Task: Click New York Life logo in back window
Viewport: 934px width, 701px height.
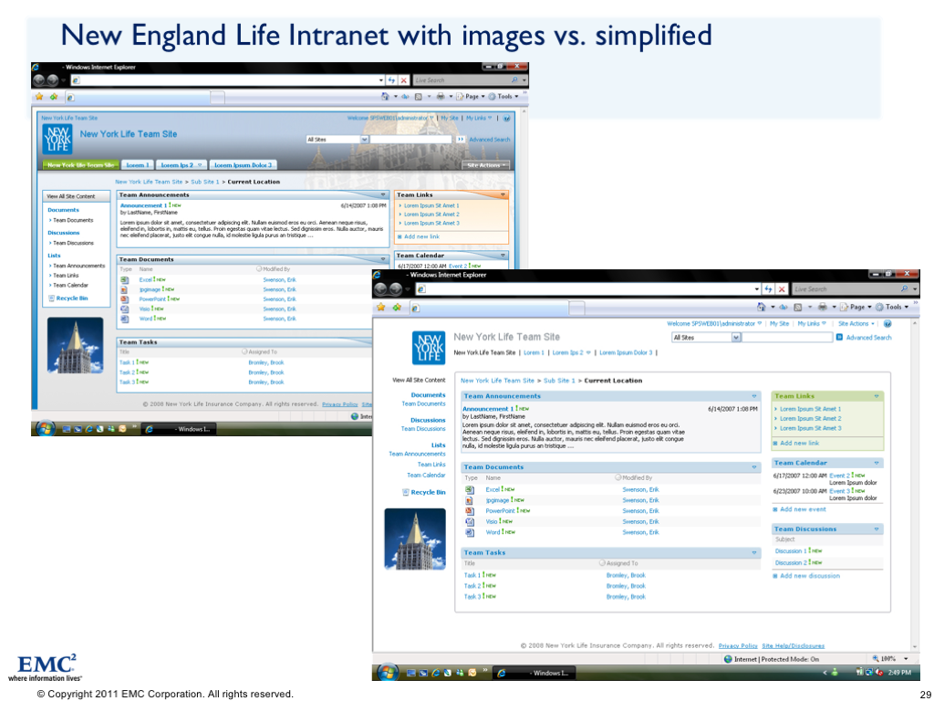Action: [57, 139]
